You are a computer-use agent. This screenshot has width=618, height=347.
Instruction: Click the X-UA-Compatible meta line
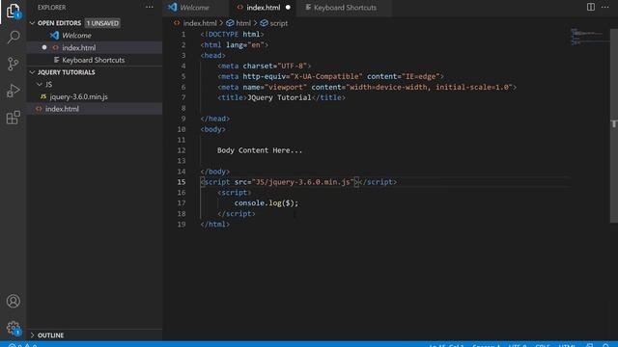click(330, 76)
